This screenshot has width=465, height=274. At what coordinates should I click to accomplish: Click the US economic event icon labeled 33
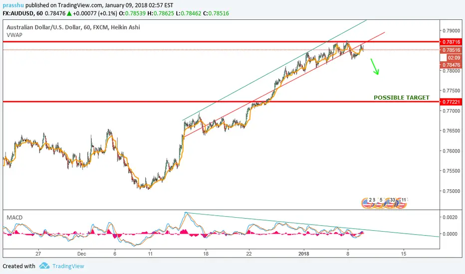pyautogui.click(x=389, y=203)
